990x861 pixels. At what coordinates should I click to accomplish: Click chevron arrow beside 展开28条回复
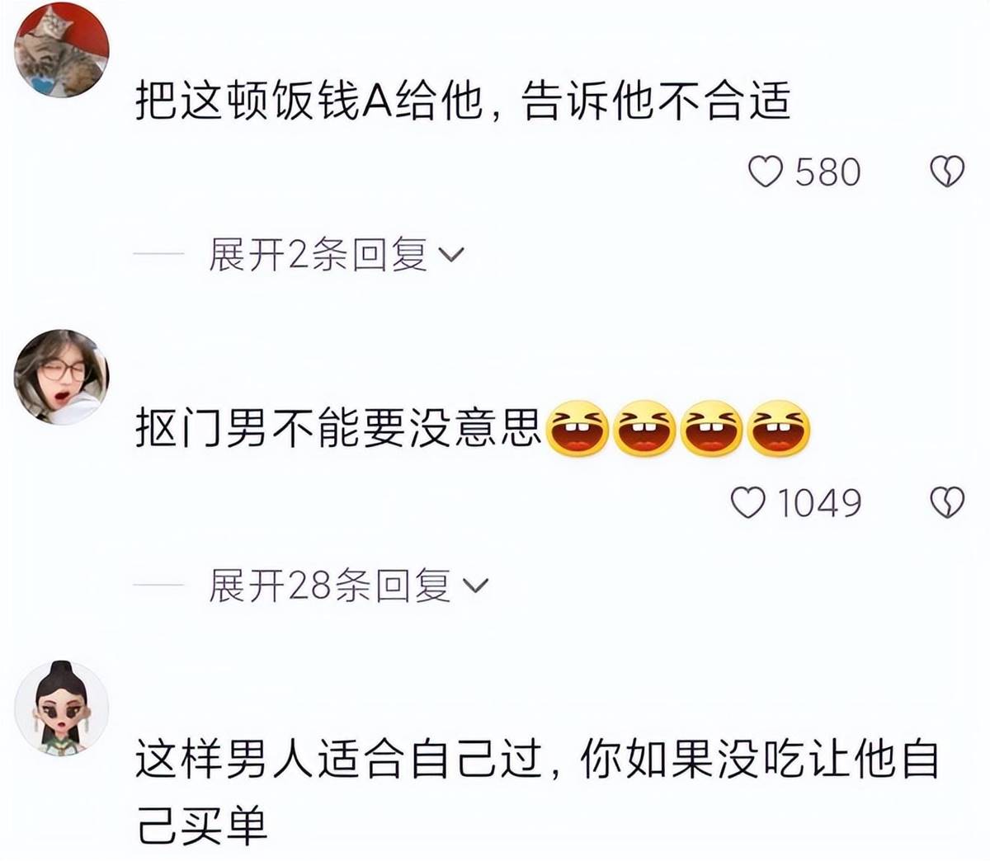coord(475,587)
